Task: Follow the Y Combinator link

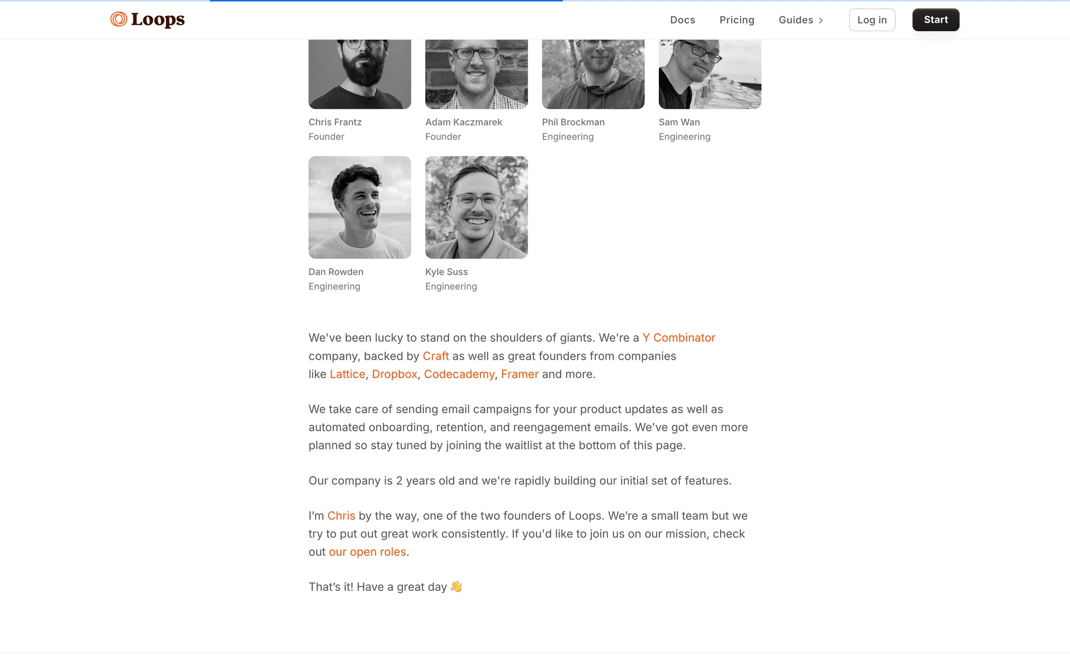Action: [679, 338]
